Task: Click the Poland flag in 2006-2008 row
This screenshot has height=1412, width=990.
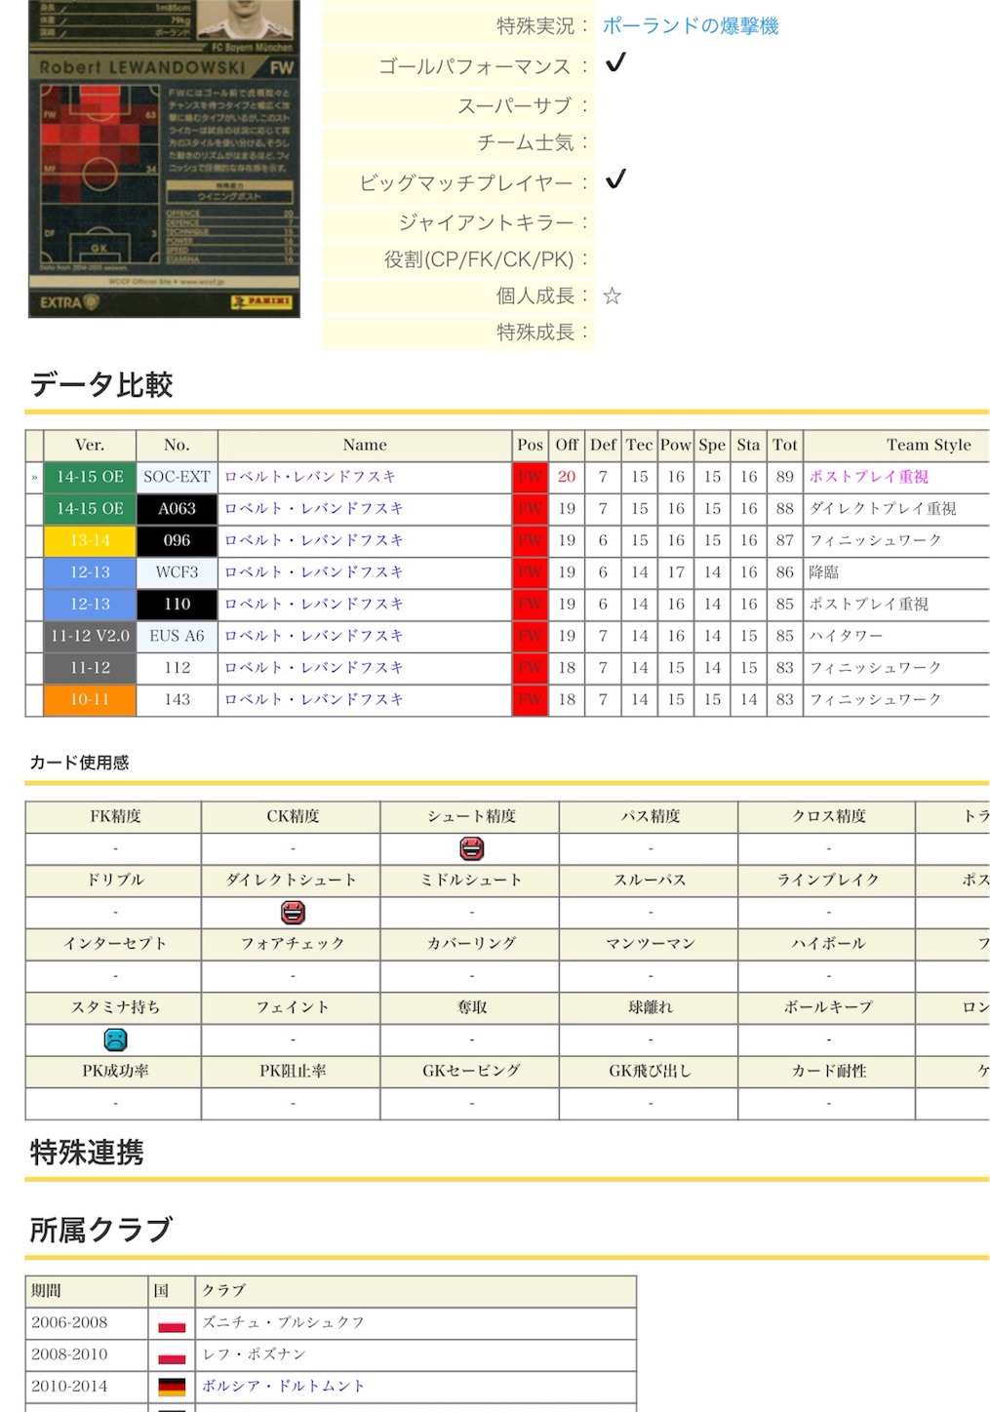Action: (172, 1324)
